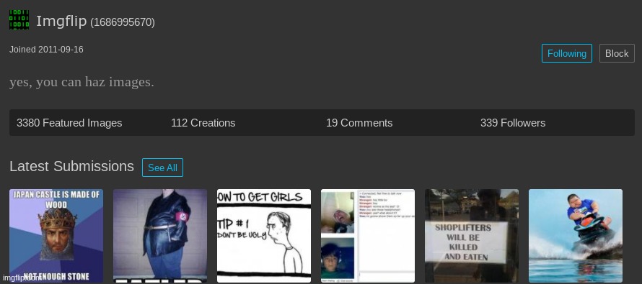Click the imgflip.com watermark label
The image size is (642, 284).
tap(22, 278)
